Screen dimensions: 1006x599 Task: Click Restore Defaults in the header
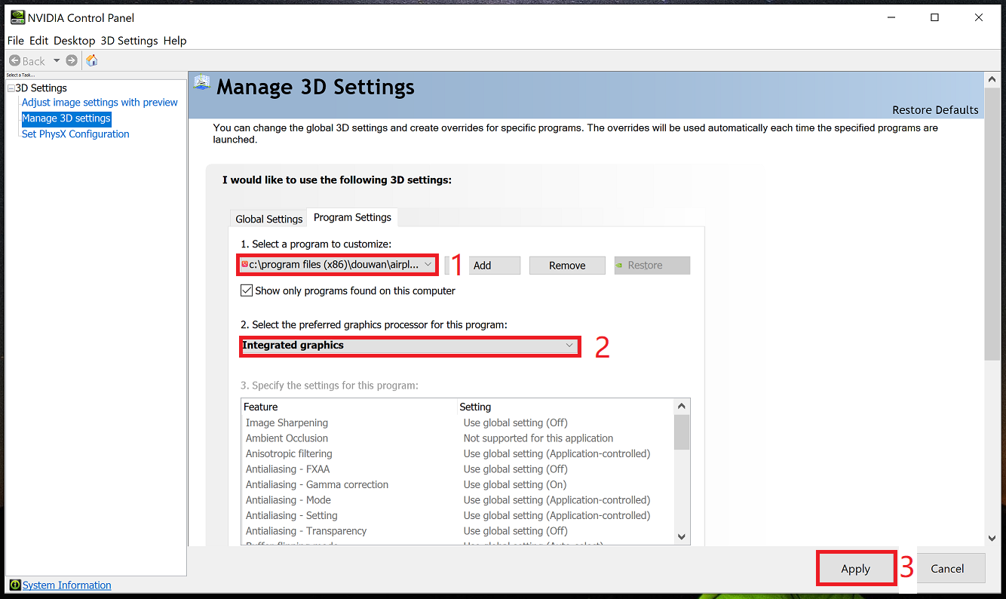935,110
